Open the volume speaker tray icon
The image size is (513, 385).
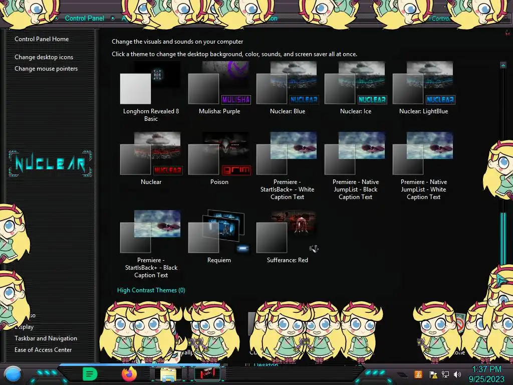pyautogui.click(x=457, y=374)
